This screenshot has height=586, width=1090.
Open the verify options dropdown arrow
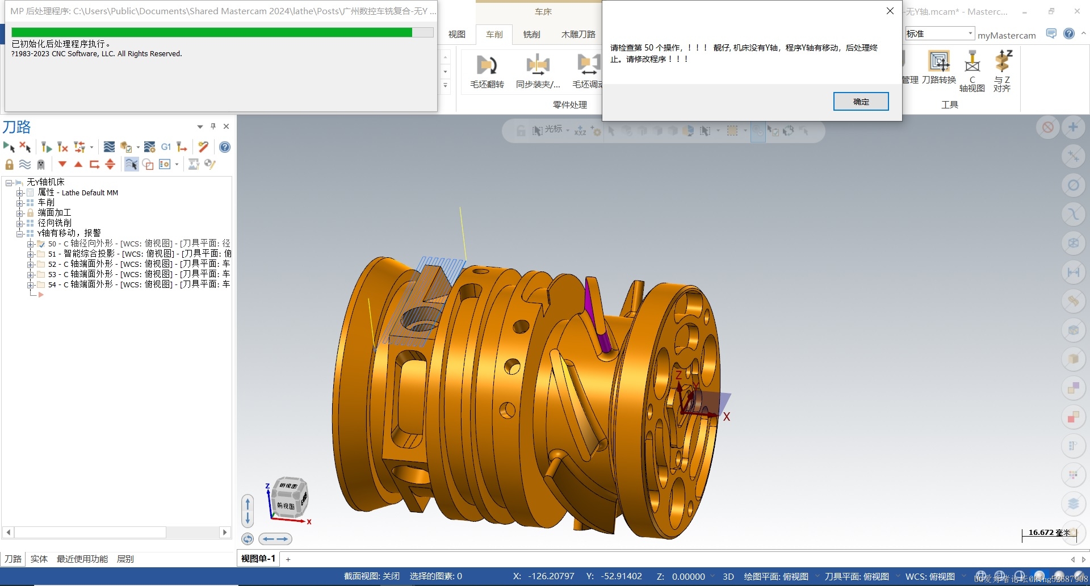click(137, 148)
